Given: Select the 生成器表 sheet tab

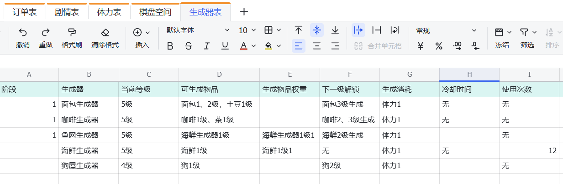Looking at the screenshot, I should pyautogui.click(x=205, y=12).
